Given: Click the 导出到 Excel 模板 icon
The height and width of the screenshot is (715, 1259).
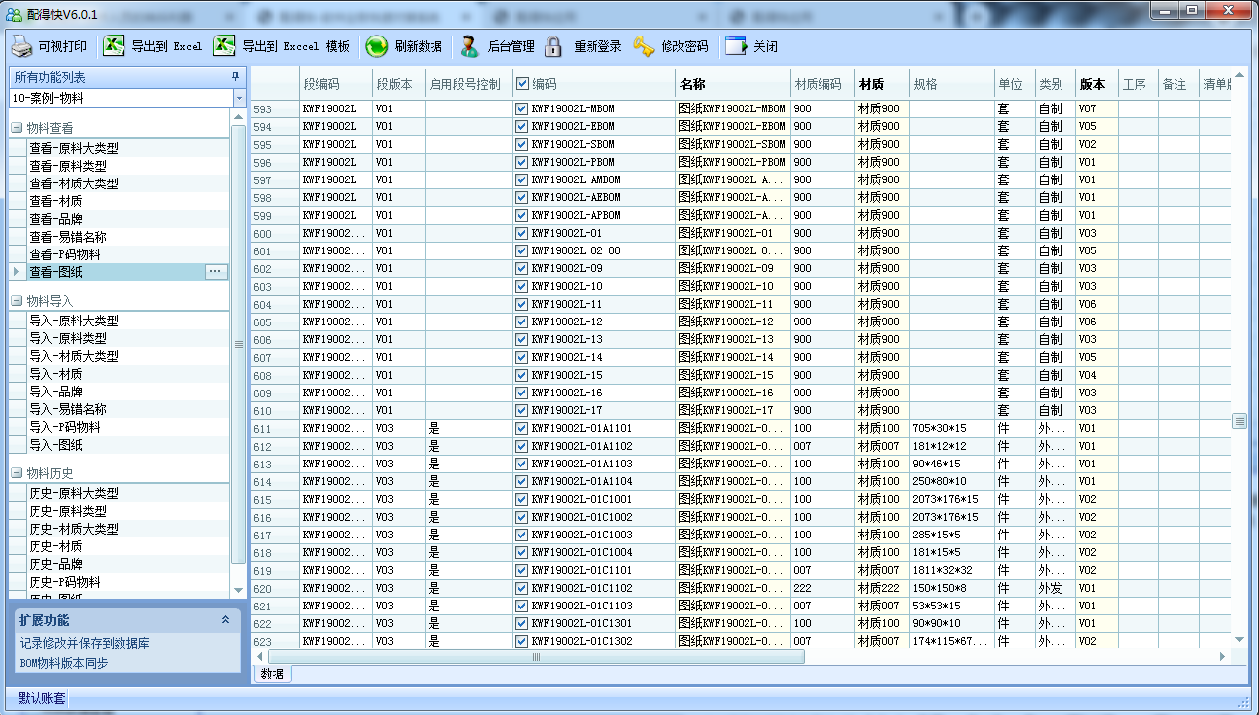Looking at the screenshot, I should point(225,46).
